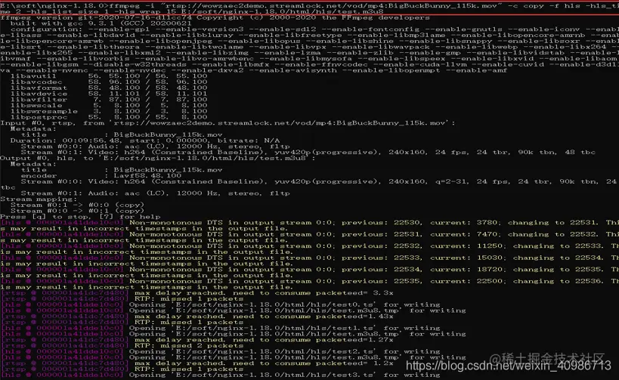The image size is (619, 380).
Task: Select the libavcodec version row
Action: [x=109, y=82]
